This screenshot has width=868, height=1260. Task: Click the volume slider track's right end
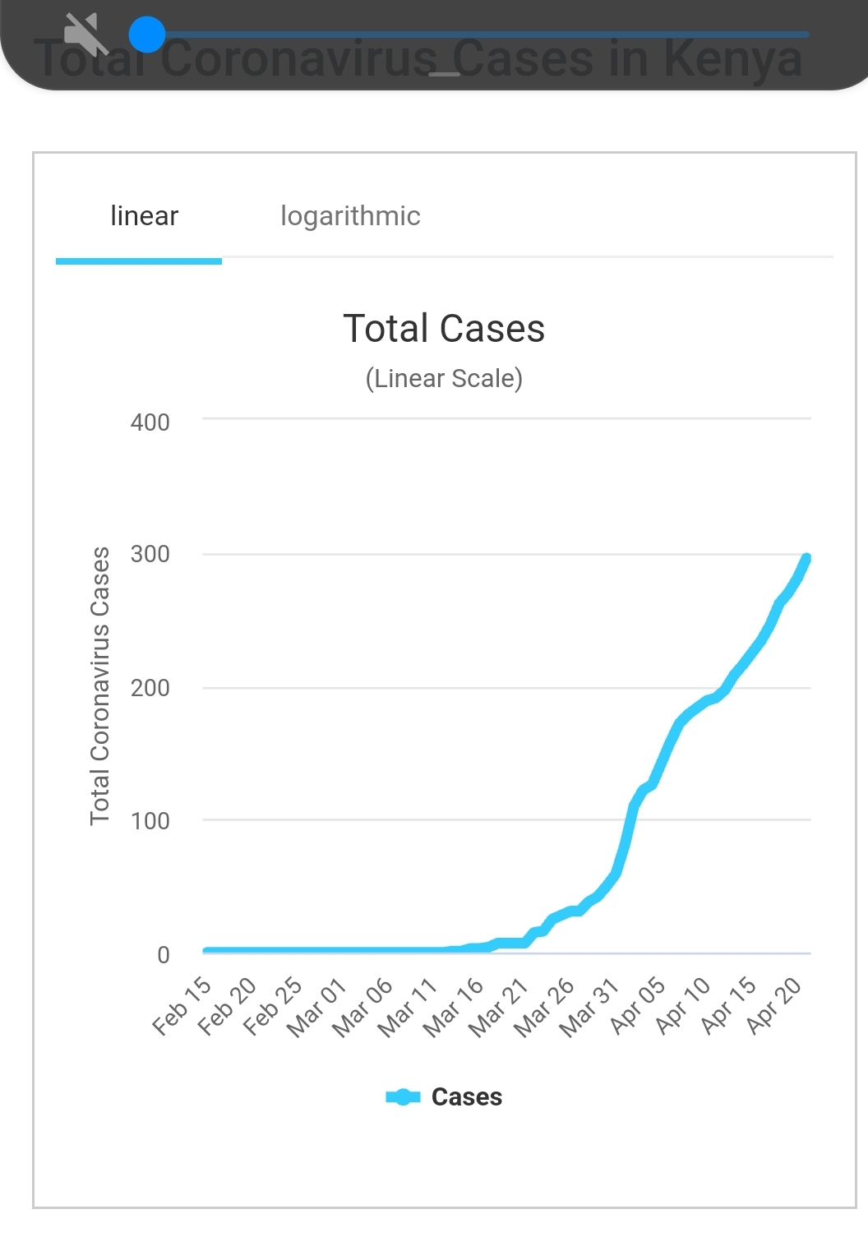pos(807,35)
